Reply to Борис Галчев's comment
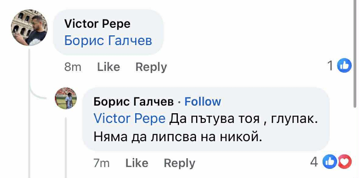359x178 pixels. pos(179,163)
